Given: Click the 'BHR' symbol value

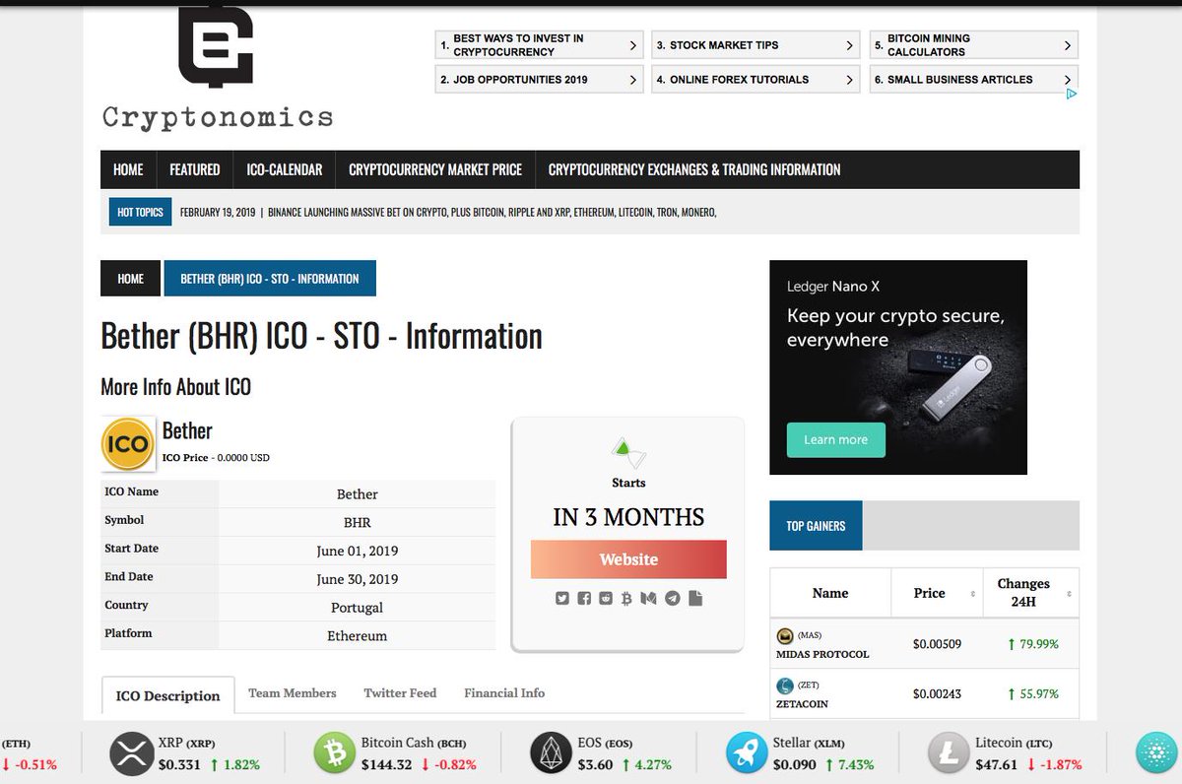Looking at the screenshot, I should click(357, 522).
